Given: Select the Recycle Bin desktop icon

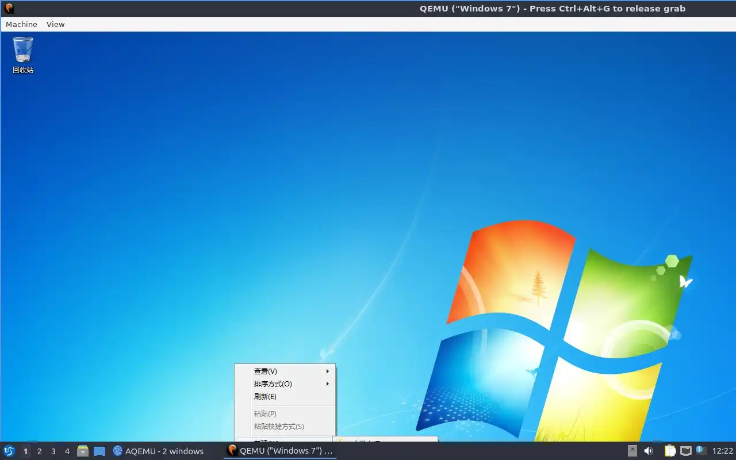Looking at the screenshot, I should (x=23, y=55).
